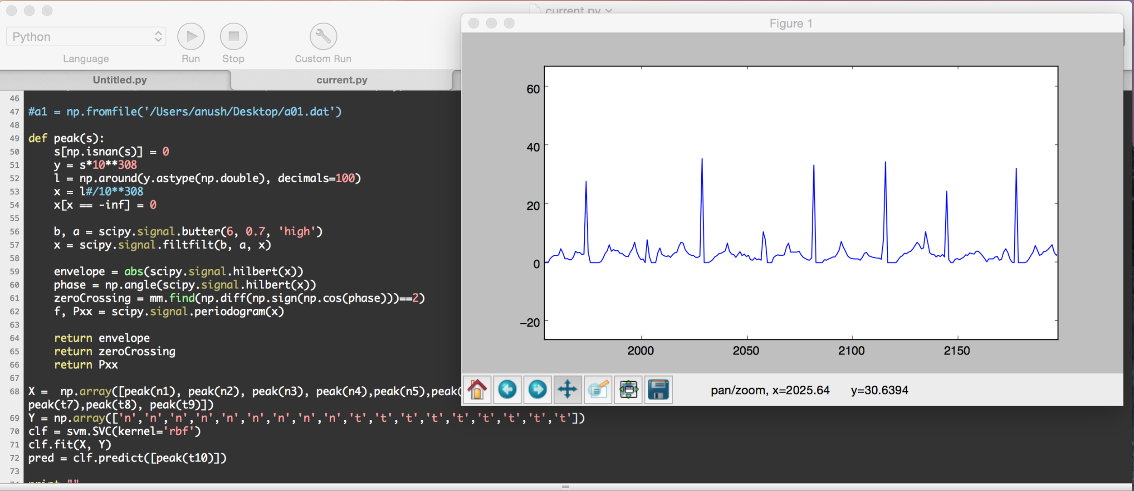Open Custom Run wrench icon
Viewport: 1134px width, 491px height.
[x=323, y=37]
